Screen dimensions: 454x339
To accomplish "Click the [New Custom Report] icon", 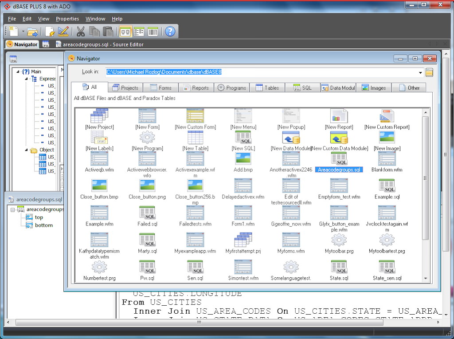I will click(387, 116).
